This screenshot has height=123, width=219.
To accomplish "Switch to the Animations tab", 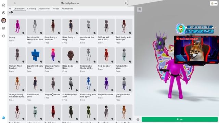I will (x=67, y=9).
